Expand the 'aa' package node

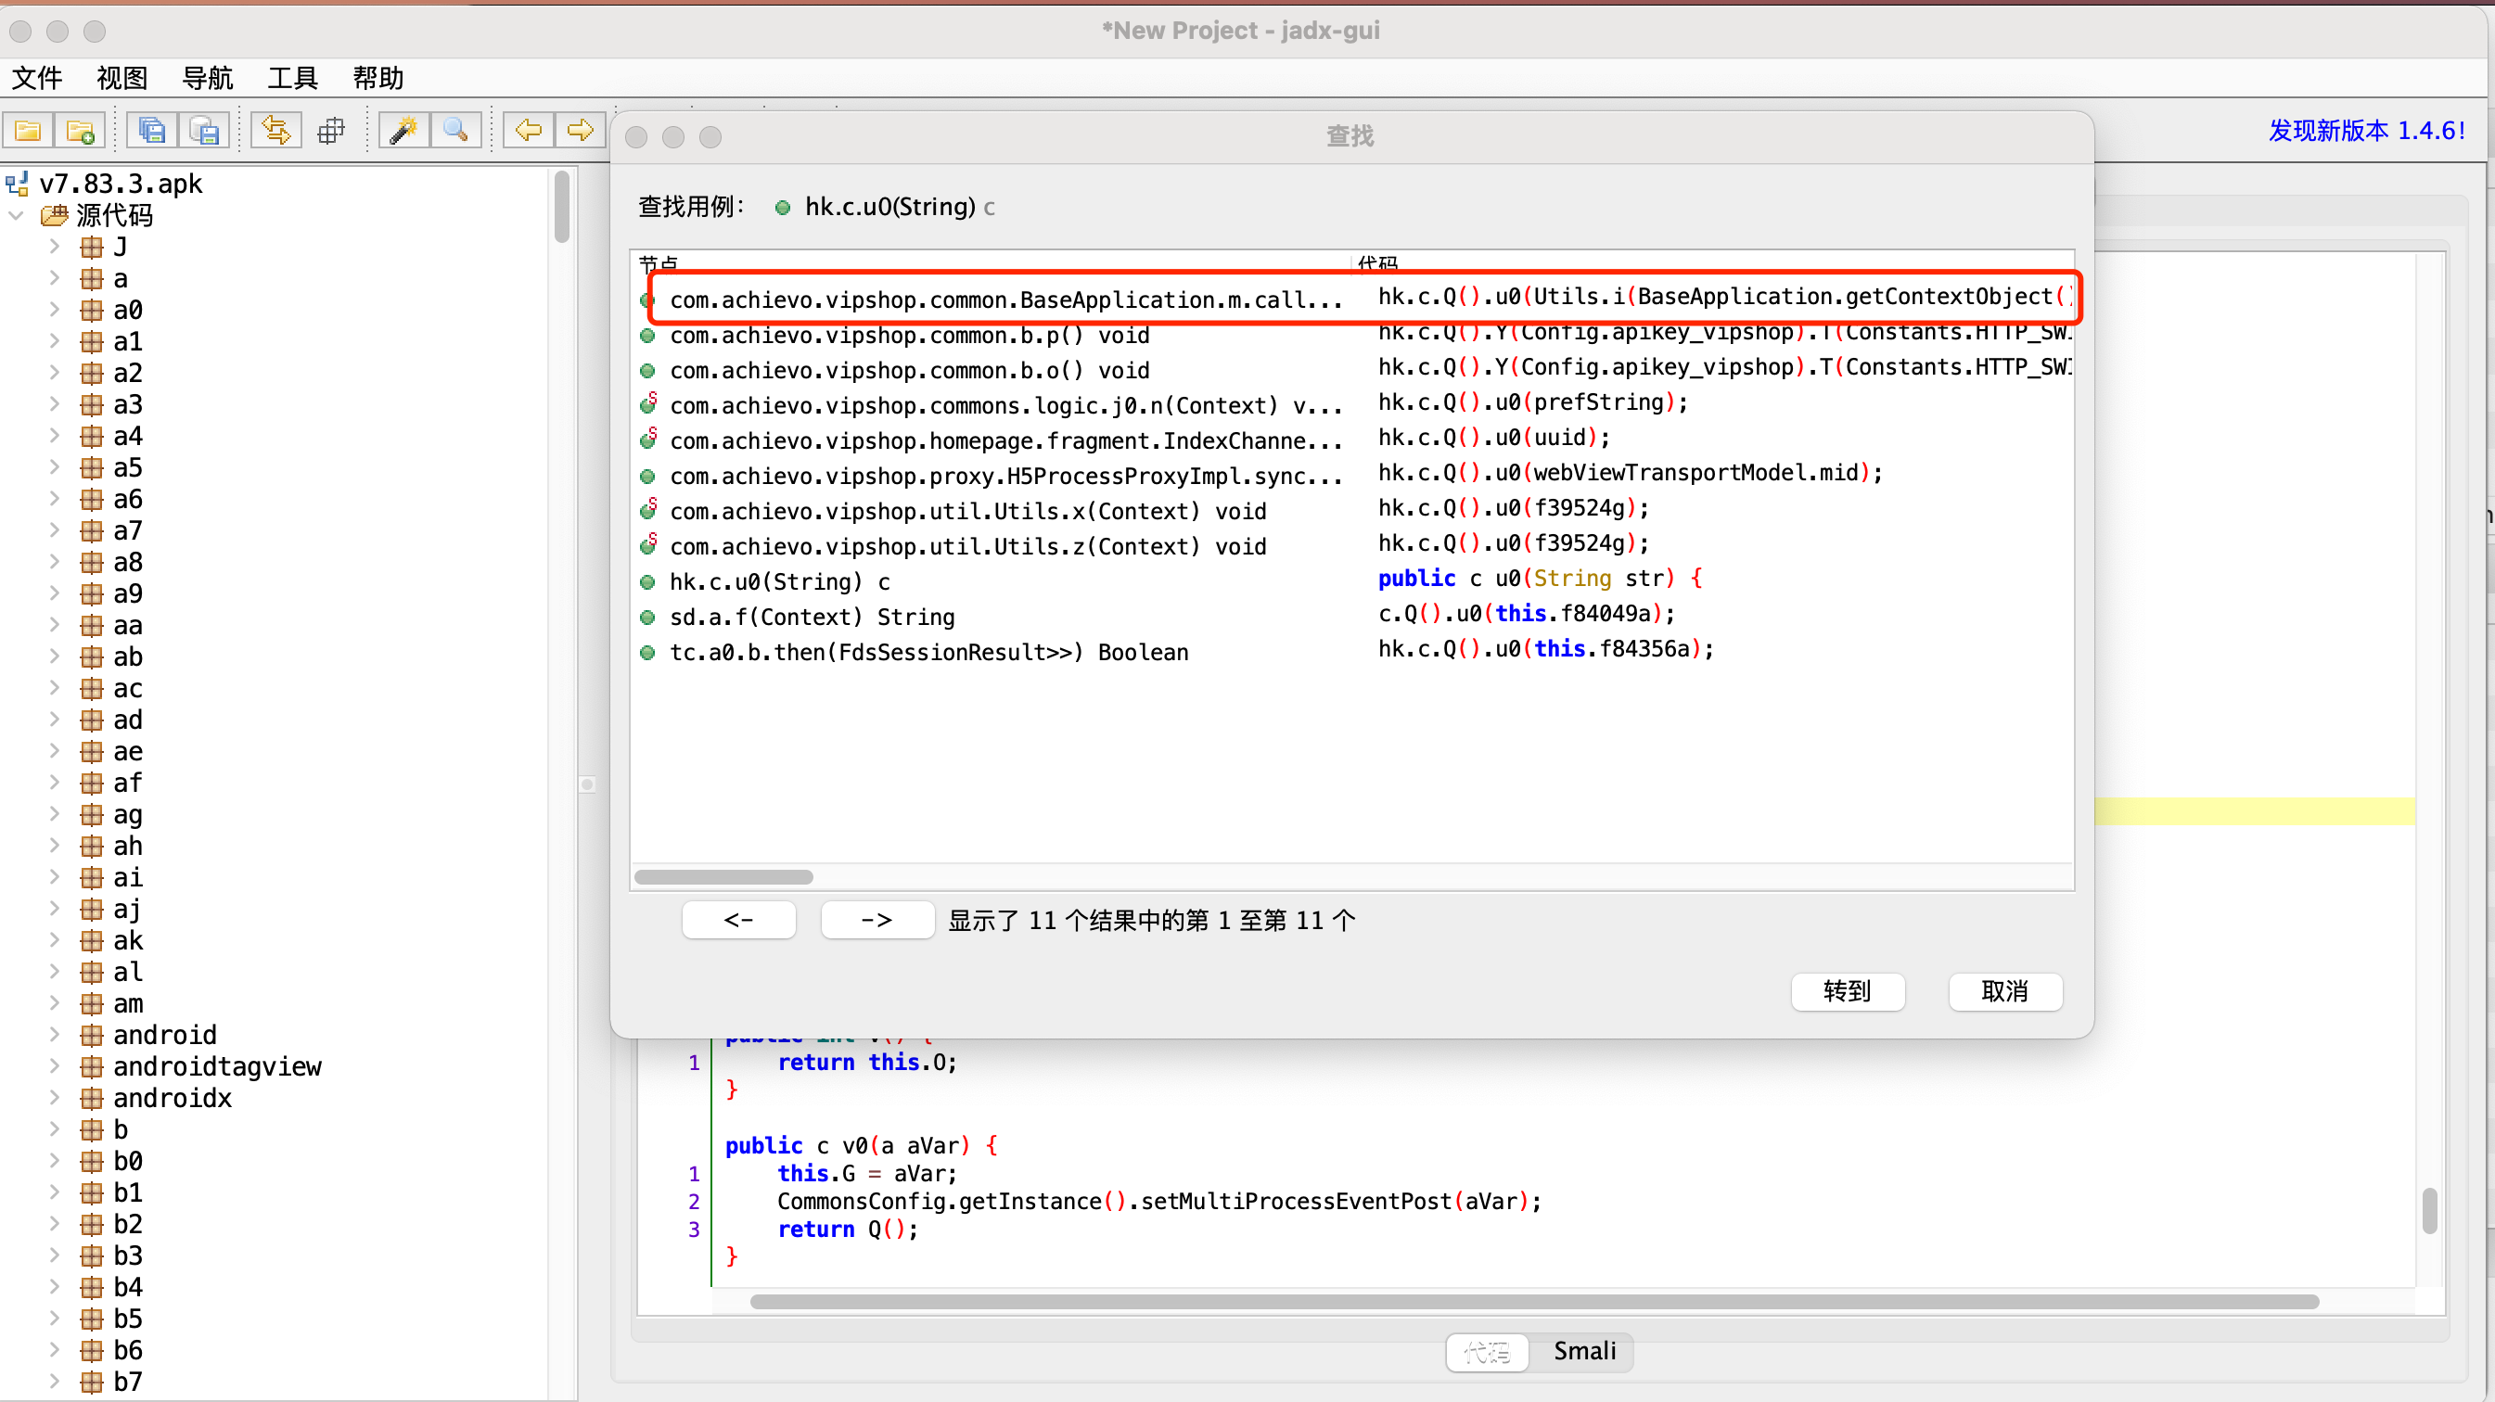[x=56, y=625]
